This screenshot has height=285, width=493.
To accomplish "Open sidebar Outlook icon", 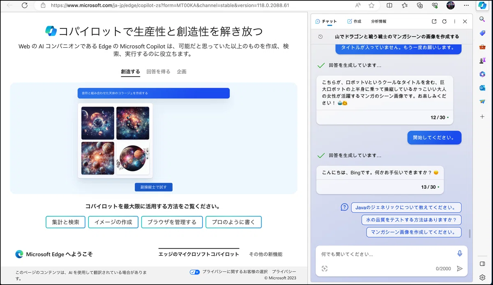I will tap(482, 88).
